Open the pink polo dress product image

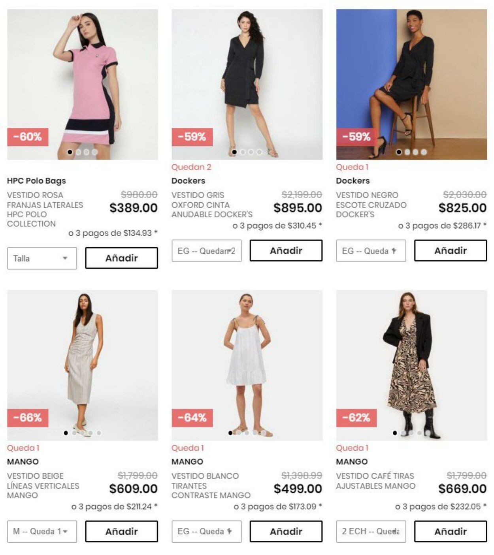pyautogui.click(x=83, y=85)
